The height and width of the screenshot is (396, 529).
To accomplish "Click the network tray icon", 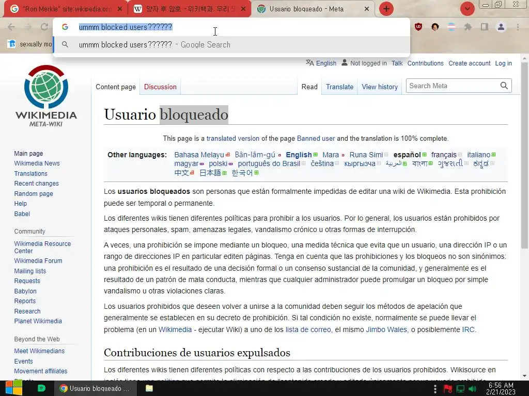I will click(x=460, y=389).
